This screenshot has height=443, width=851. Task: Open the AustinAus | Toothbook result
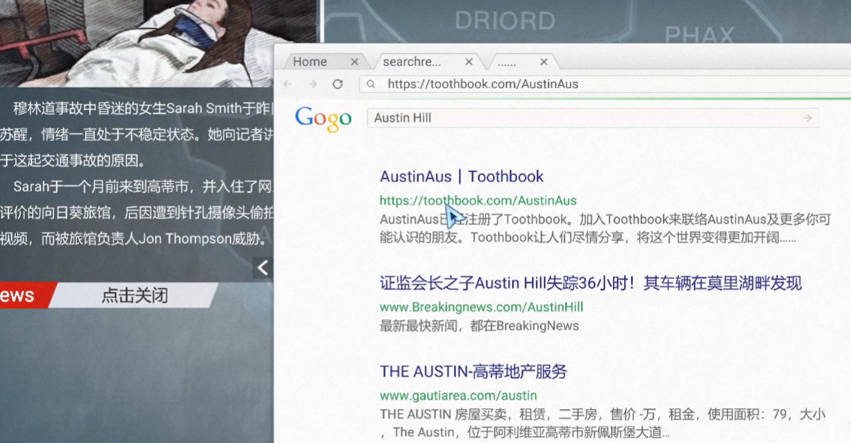pos(461,176)
